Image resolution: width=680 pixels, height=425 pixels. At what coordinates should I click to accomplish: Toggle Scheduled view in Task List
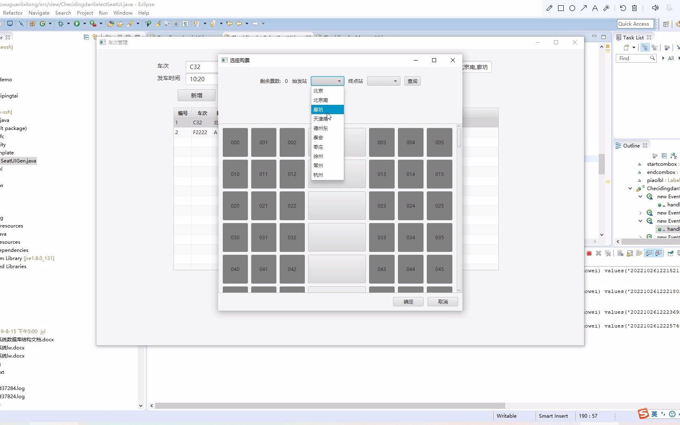click(x=654, y=48)
